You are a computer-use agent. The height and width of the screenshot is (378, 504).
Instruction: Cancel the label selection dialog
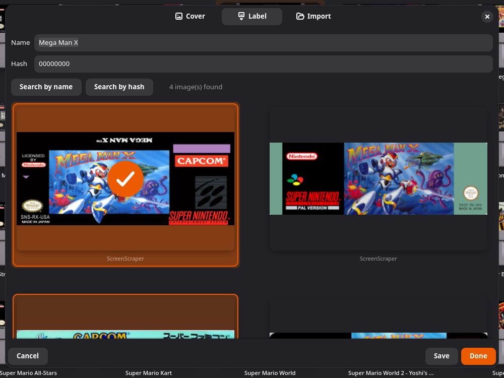tap(28, 356)
